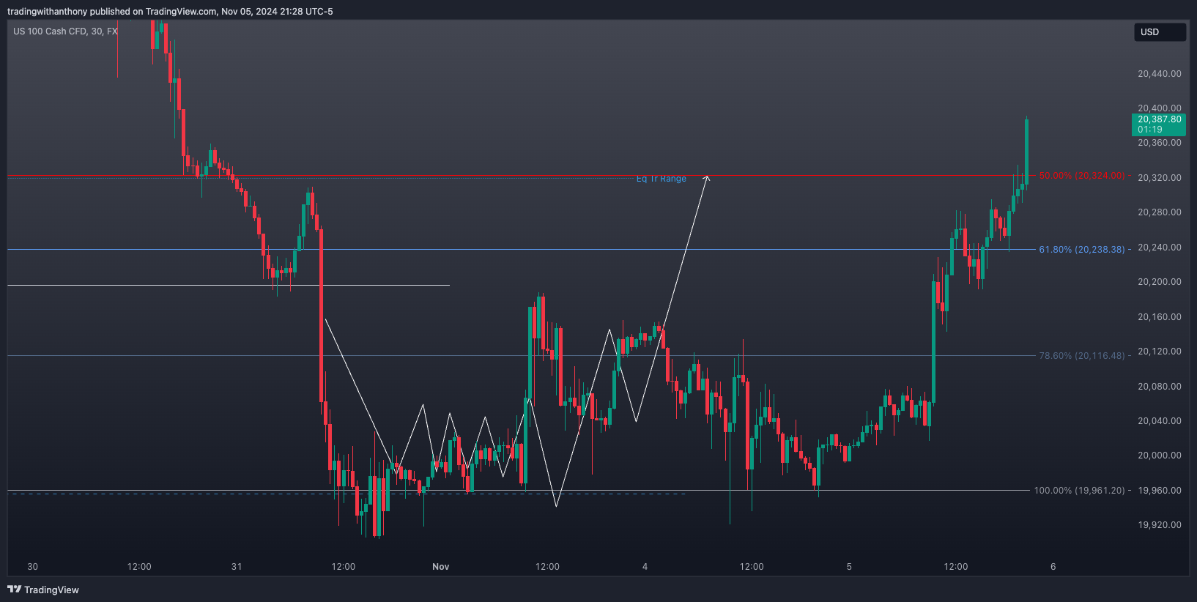Click the 20,080.00 price axis label
The height and width of the screenshot is (602, 1197).
pyautogui.click(x=1160, y=387)
